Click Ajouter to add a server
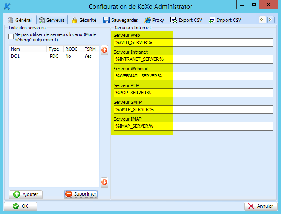This screenshot has height=214, width=281. click(x=26, y=194)
